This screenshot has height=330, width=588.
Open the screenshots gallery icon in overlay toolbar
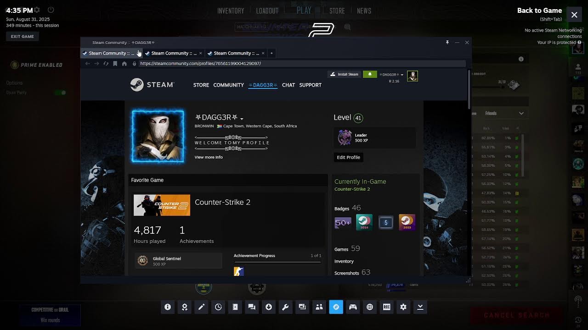coord(302,307)
